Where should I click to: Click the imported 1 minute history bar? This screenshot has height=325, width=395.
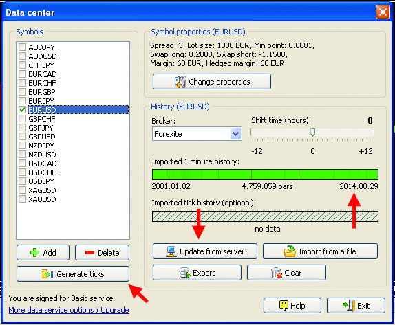(265, 175)
